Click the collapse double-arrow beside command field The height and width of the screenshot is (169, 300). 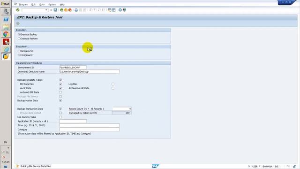coord(51,10)
